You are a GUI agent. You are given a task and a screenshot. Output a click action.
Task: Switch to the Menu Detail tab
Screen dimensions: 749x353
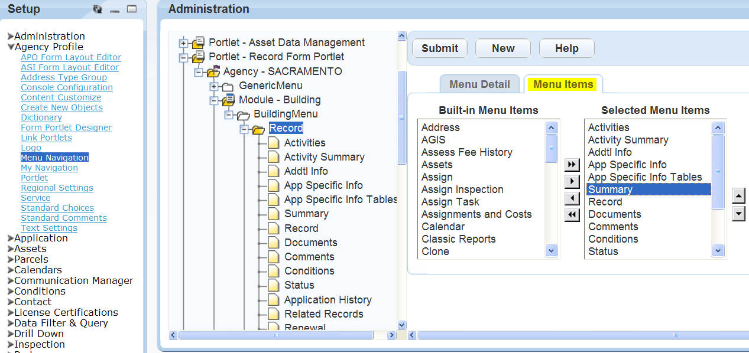479,84
